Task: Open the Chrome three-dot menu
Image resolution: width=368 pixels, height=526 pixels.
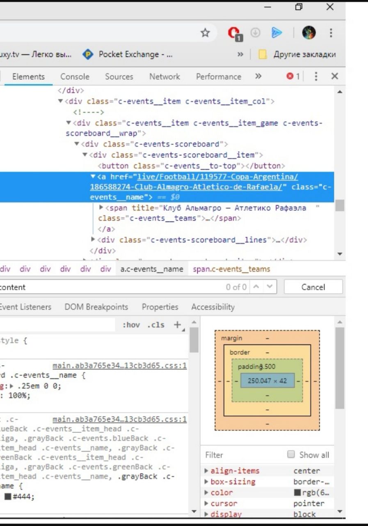Action: click(331, 33)
